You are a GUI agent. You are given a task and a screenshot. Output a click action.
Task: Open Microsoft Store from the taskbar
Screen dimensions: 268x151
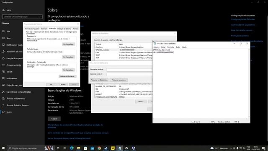coord(85,148)
